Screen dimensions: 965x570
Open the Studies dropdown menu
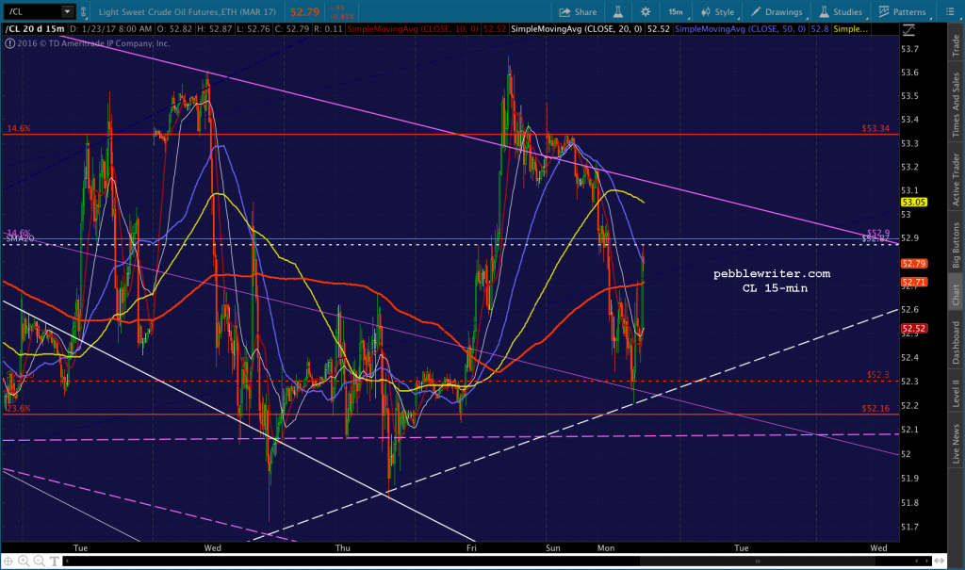point(840,11)
